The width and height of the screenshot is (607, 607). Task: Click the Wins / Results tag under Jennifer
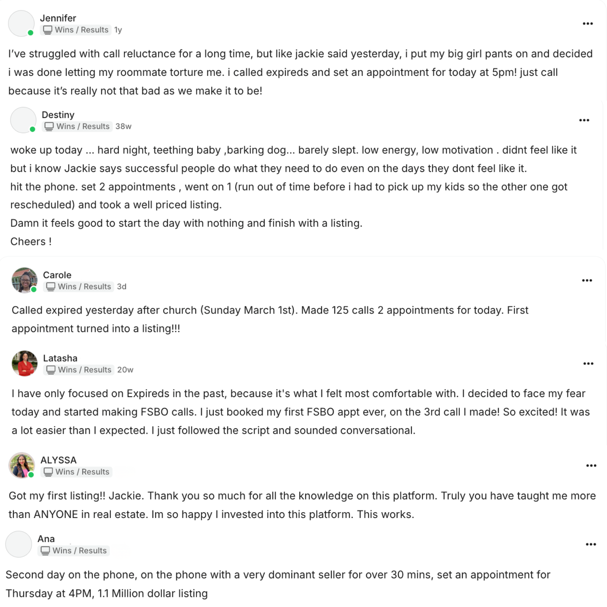point(76,30)
